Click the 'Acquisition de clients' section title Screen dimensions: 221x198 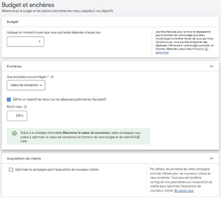click(x=24, y=159)
